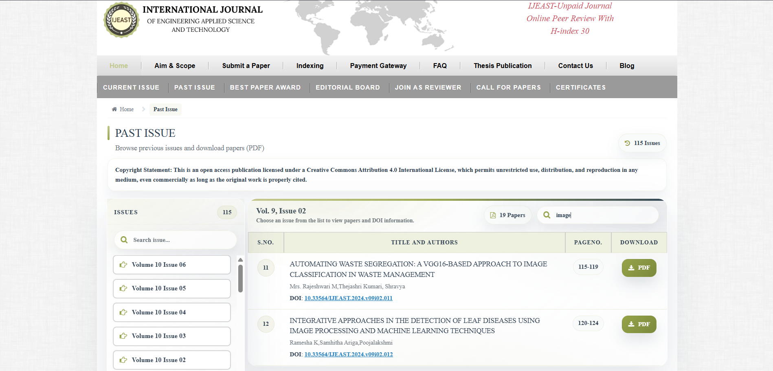Download the PDF for paper 12

click(x=639, y=324)
